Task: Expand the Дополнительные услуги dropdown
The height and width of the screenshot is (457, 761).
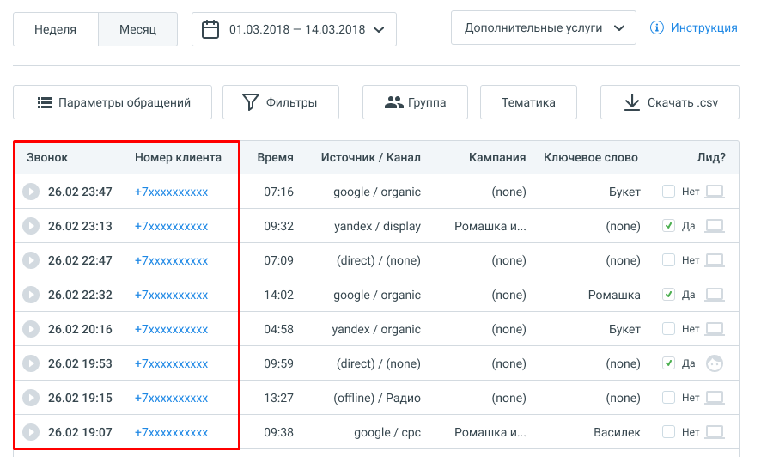Action: [x=543, y=27]
